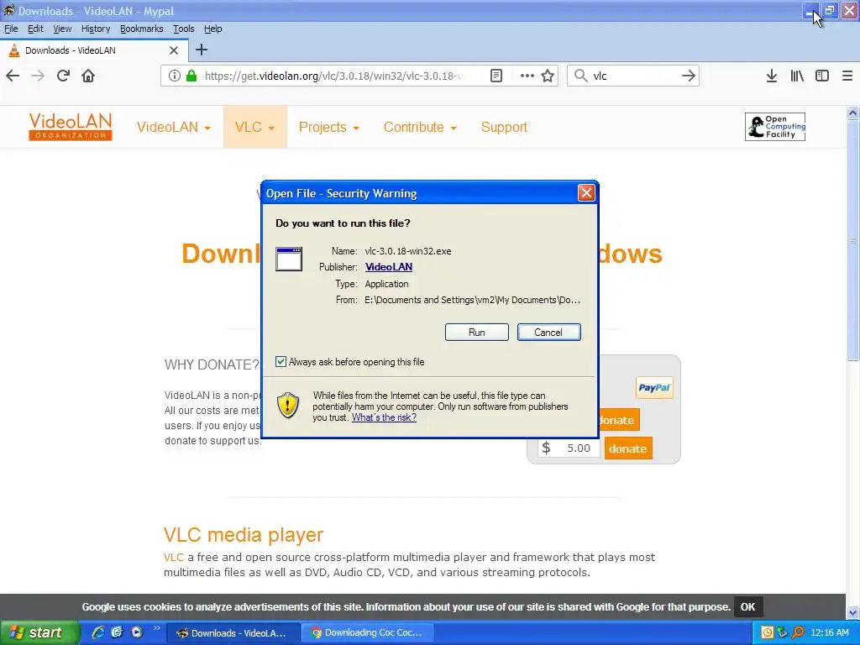Close the Security Warning dialog with X
Screen dimensions: 860x645
coord(586,193)
